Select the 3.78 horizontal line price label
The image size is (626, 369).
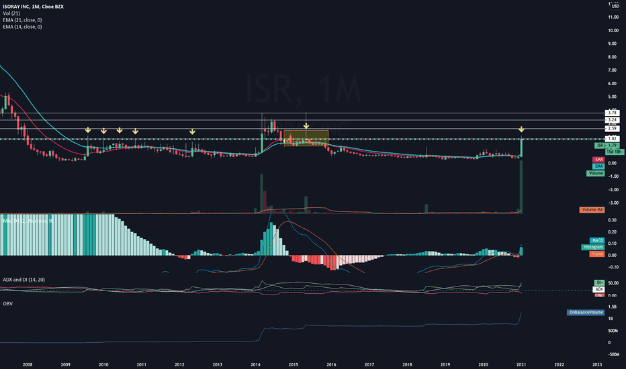click(x=612, y=113)
